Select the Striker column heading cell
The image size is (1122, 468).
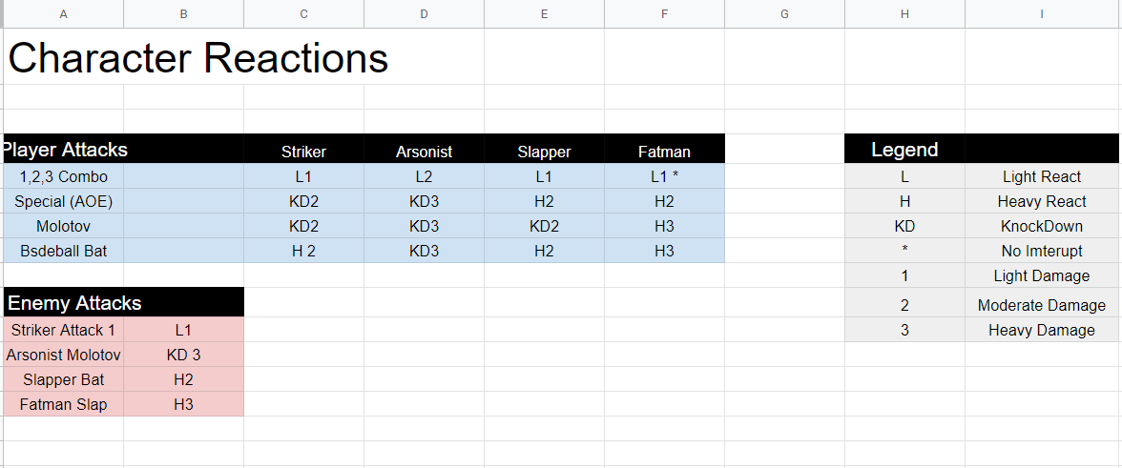[x=303, y=152]
